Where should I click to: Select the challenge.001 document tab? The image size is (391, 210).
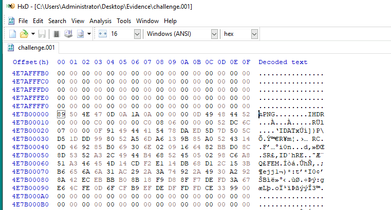31,48
